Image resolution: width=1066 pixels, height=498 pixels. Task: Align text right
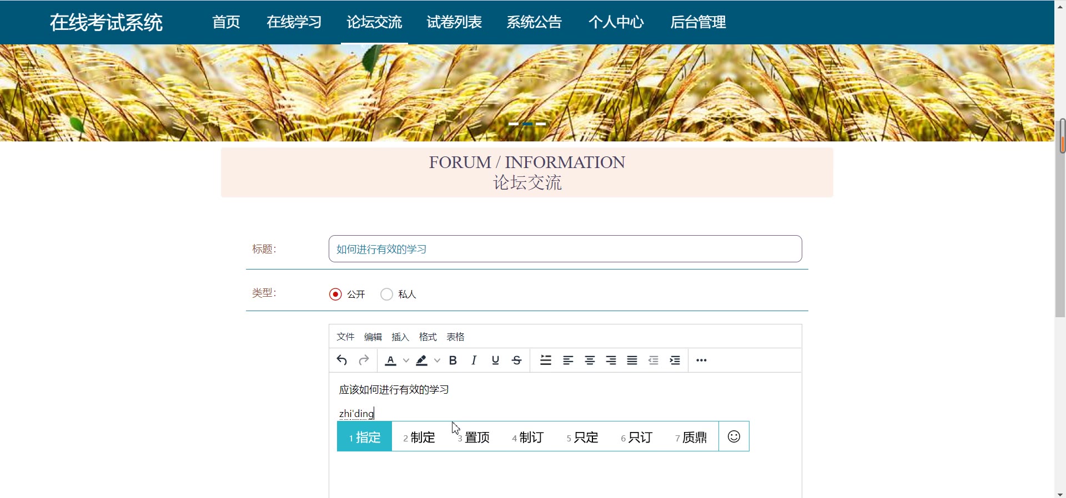pos(611,360)
